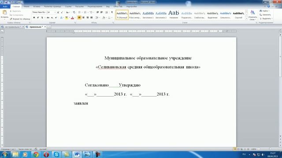
Task: Click Find (Найти) button
Action: [265, 11]
